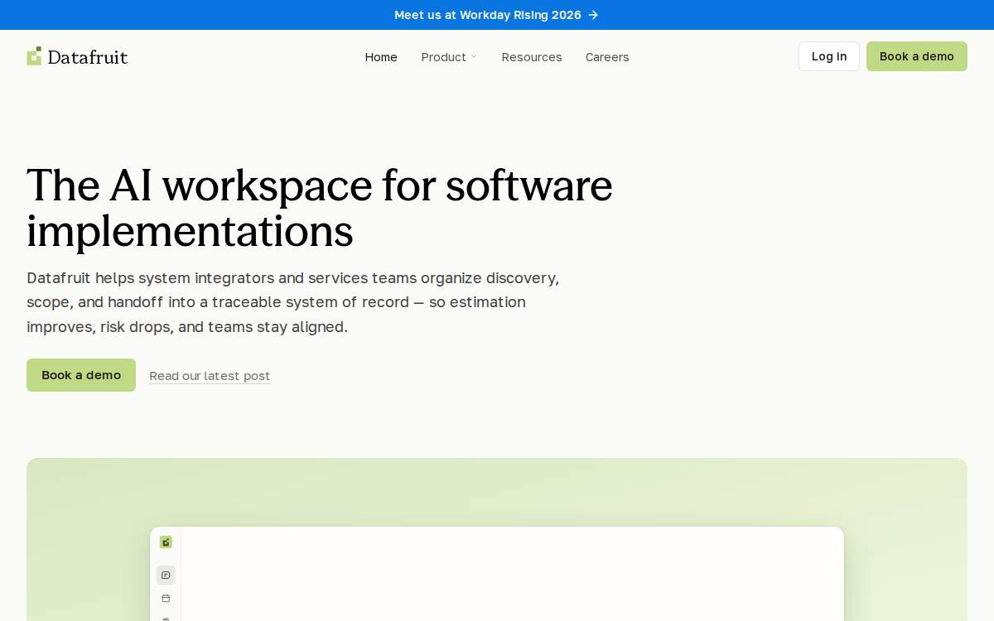Click the headline "The AI workspace for software implementations"
This screenshot has width=994, height=621.
coord(320,208)
